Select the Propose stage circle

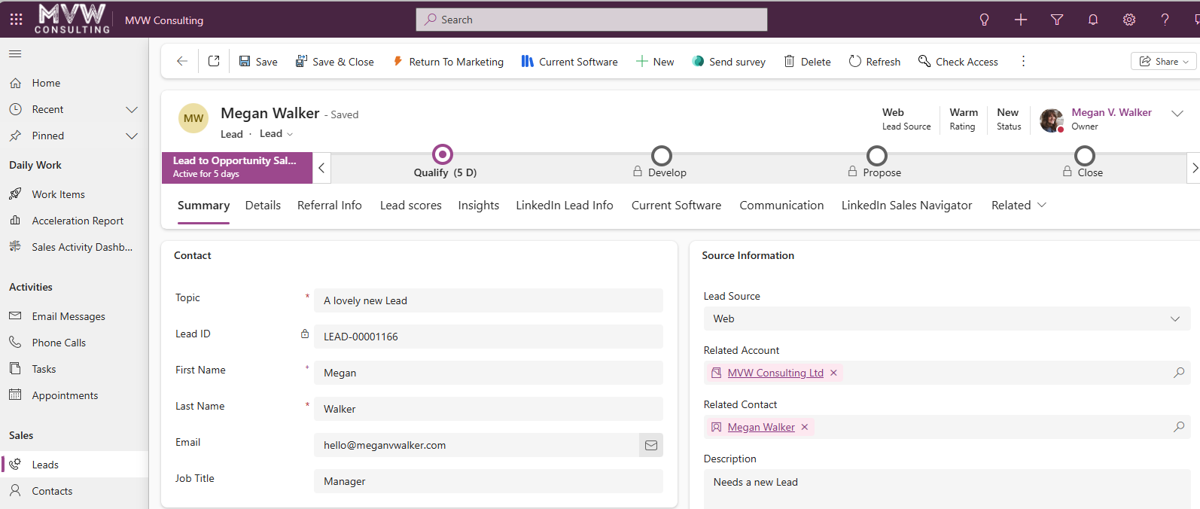[877, 156]
